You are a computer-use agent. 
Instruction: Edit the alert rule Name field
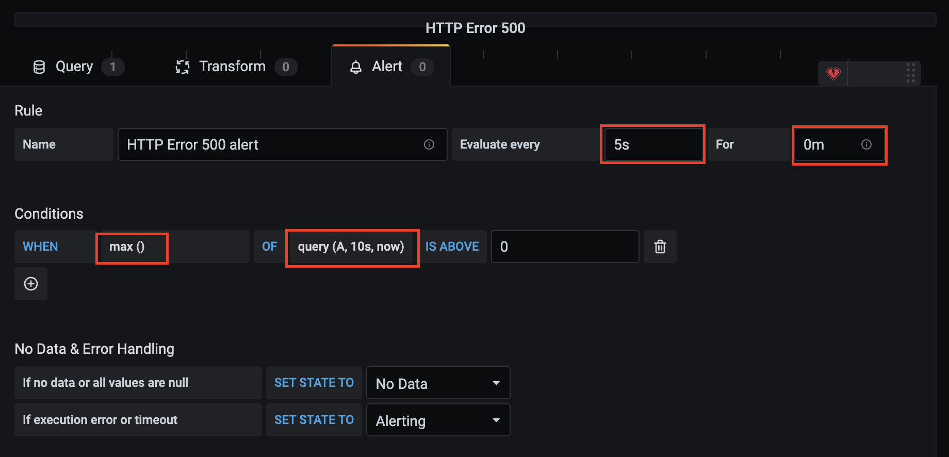[282, 144]
